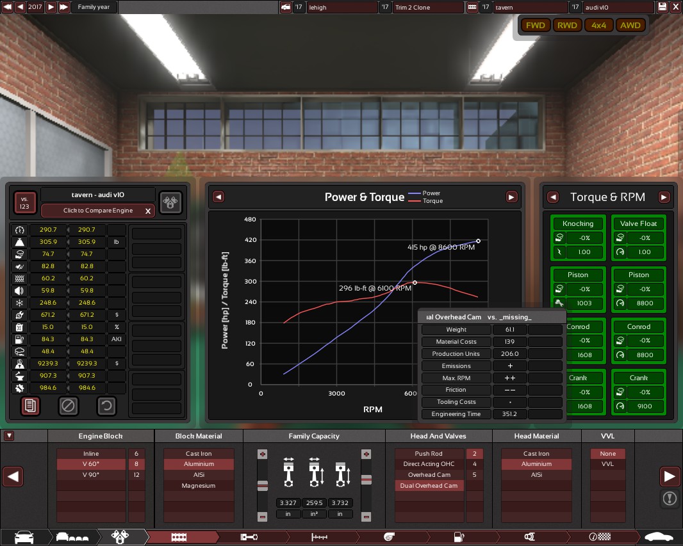Image resolution: width=683 pixels, height=546 pixels.
Task: Go to the car model step icon
Action: (x=24, y=537)
